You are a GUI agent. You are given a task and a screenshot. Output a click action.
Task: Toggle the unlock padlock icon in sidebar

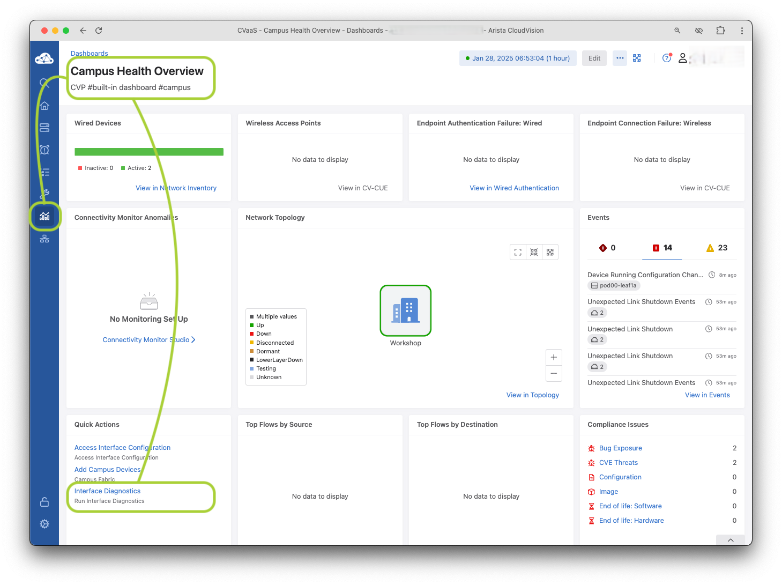coord(44,502)
